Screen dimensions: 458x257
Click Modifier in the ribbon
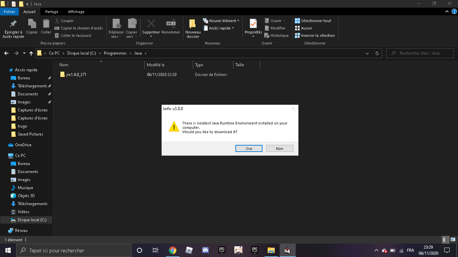(x=275, y=28)
